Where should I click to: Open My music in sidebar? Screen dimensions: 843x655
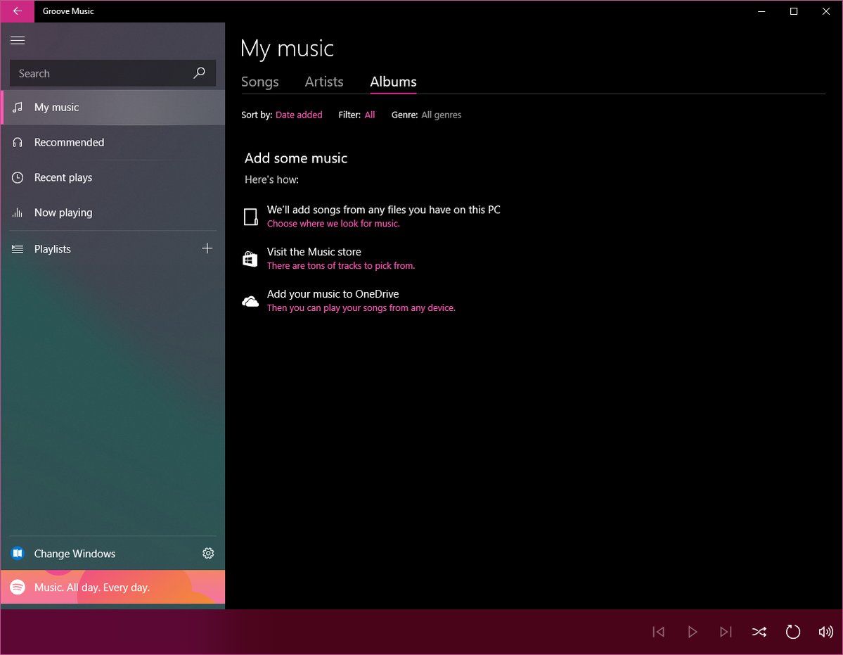113,108
